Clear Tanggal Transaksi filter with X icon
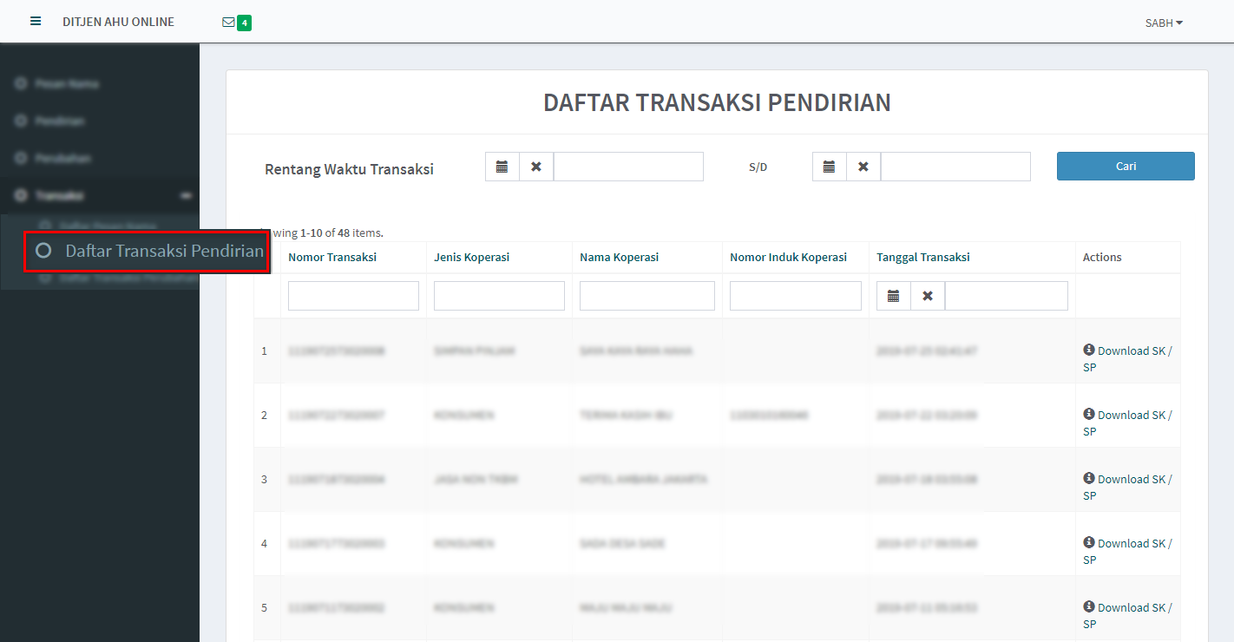The width and height of the screenshot is (1234, 642). [928, 296]
